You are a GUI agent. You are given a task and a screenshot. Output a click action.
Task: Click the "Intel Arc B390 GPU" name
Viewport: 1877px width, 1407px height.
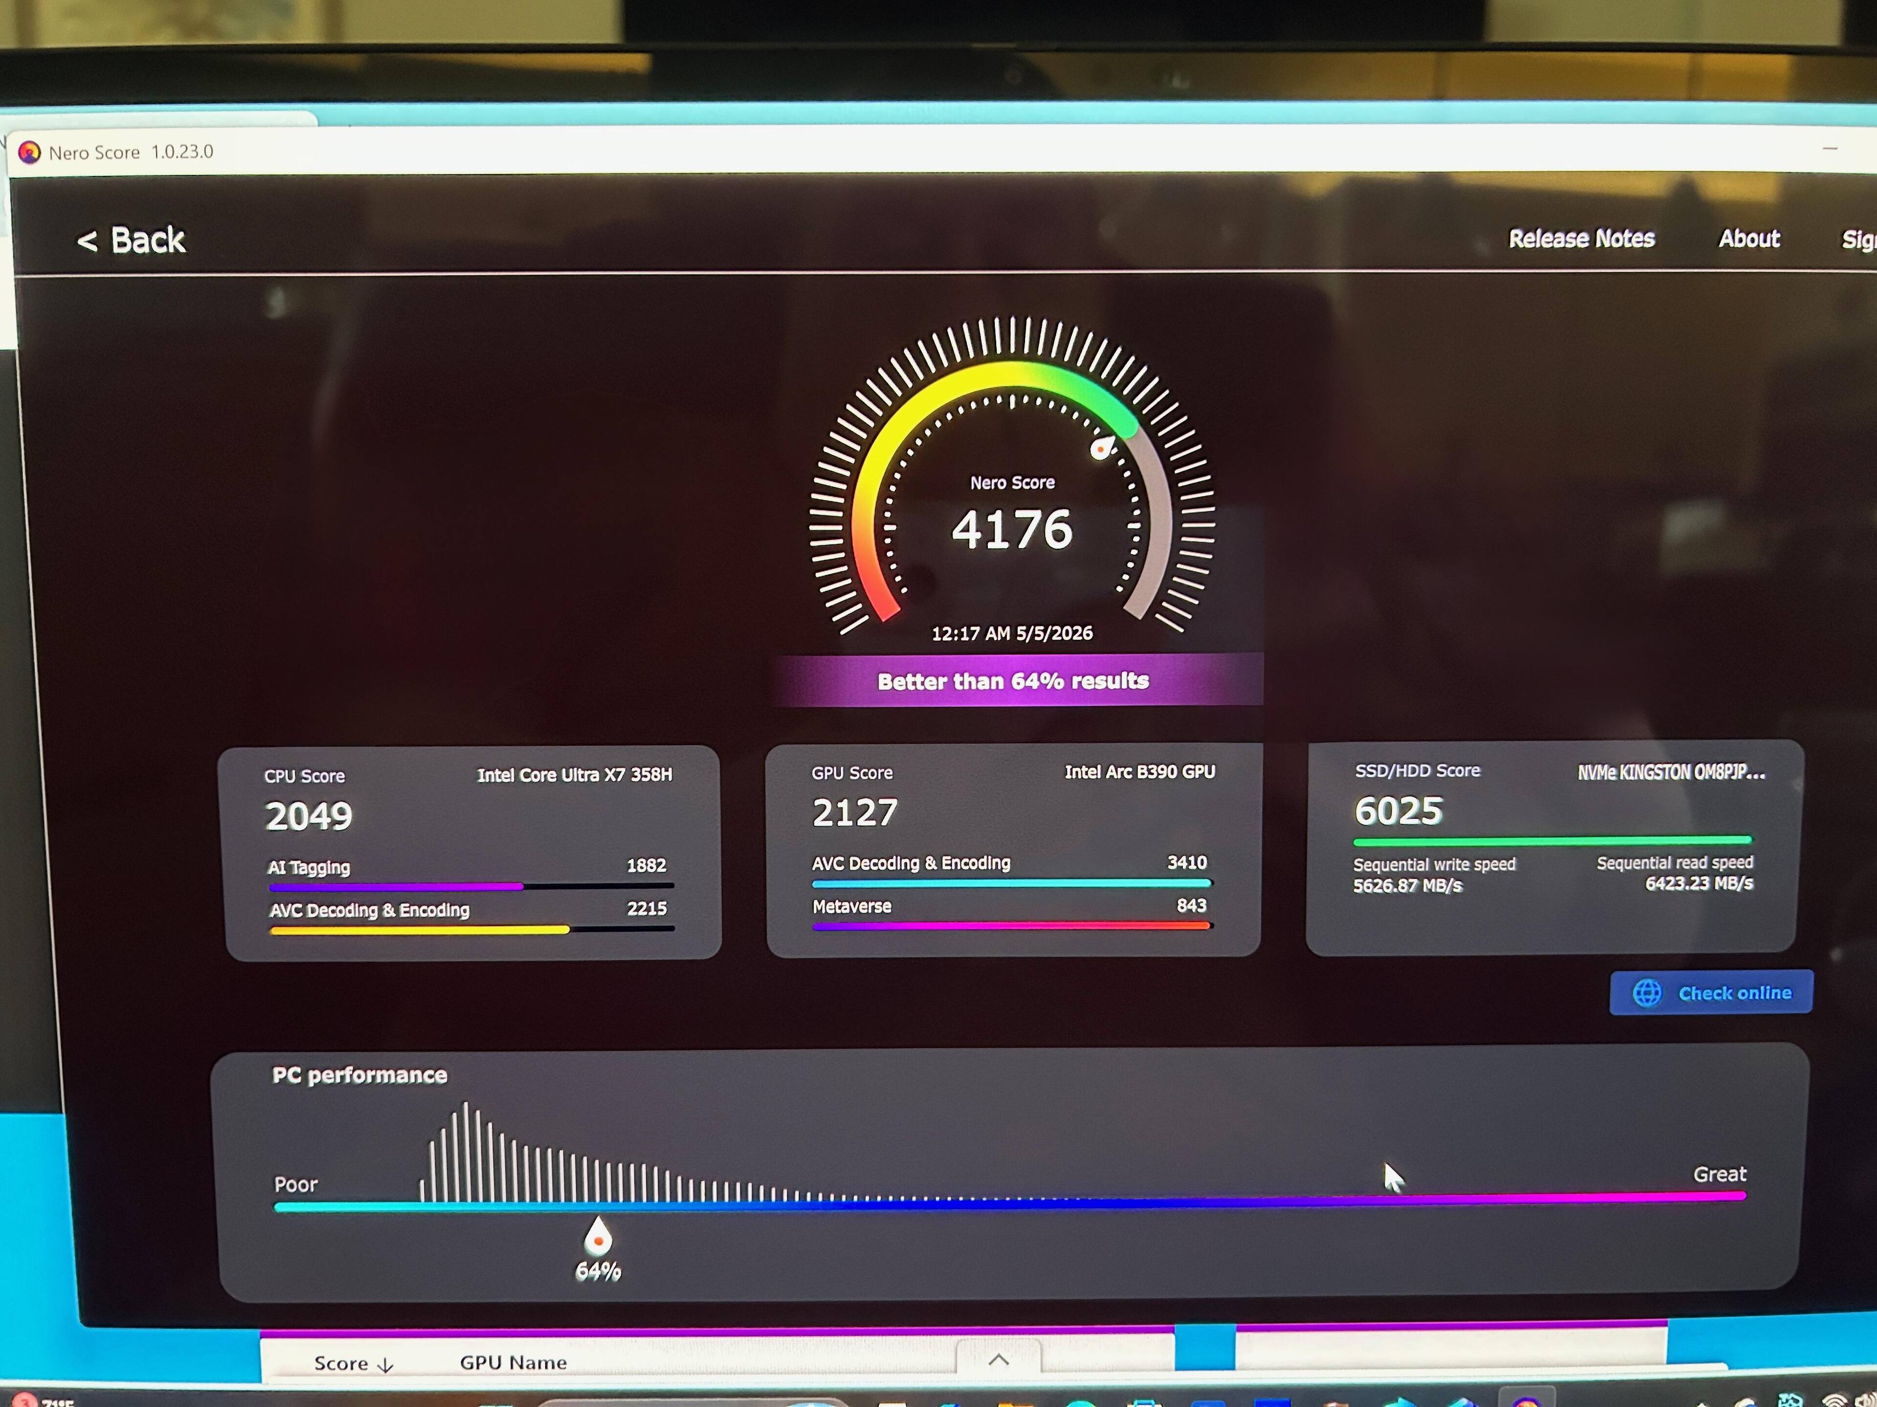(x=1139, y=772)
